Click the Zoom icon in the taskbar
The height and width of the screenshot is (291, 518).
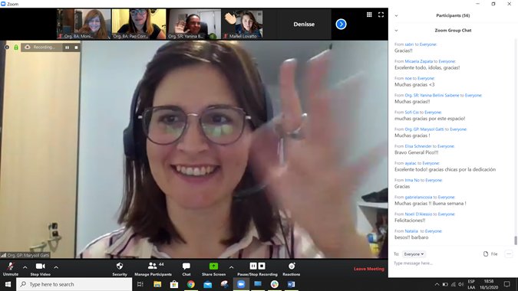pos(241,284)
